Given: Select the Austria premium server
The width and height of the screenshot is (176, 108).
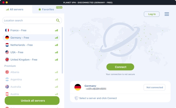Looking at the screenshot, I should (31, 94).
